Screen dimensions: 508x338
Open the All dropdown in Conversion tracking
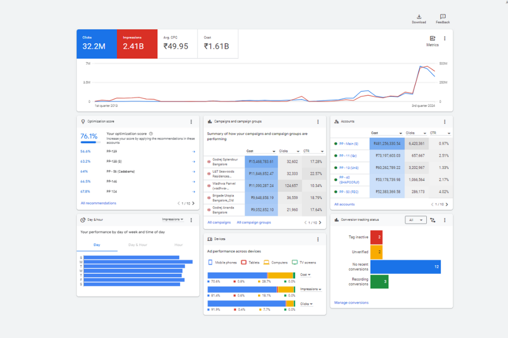[x=416, y=220]
